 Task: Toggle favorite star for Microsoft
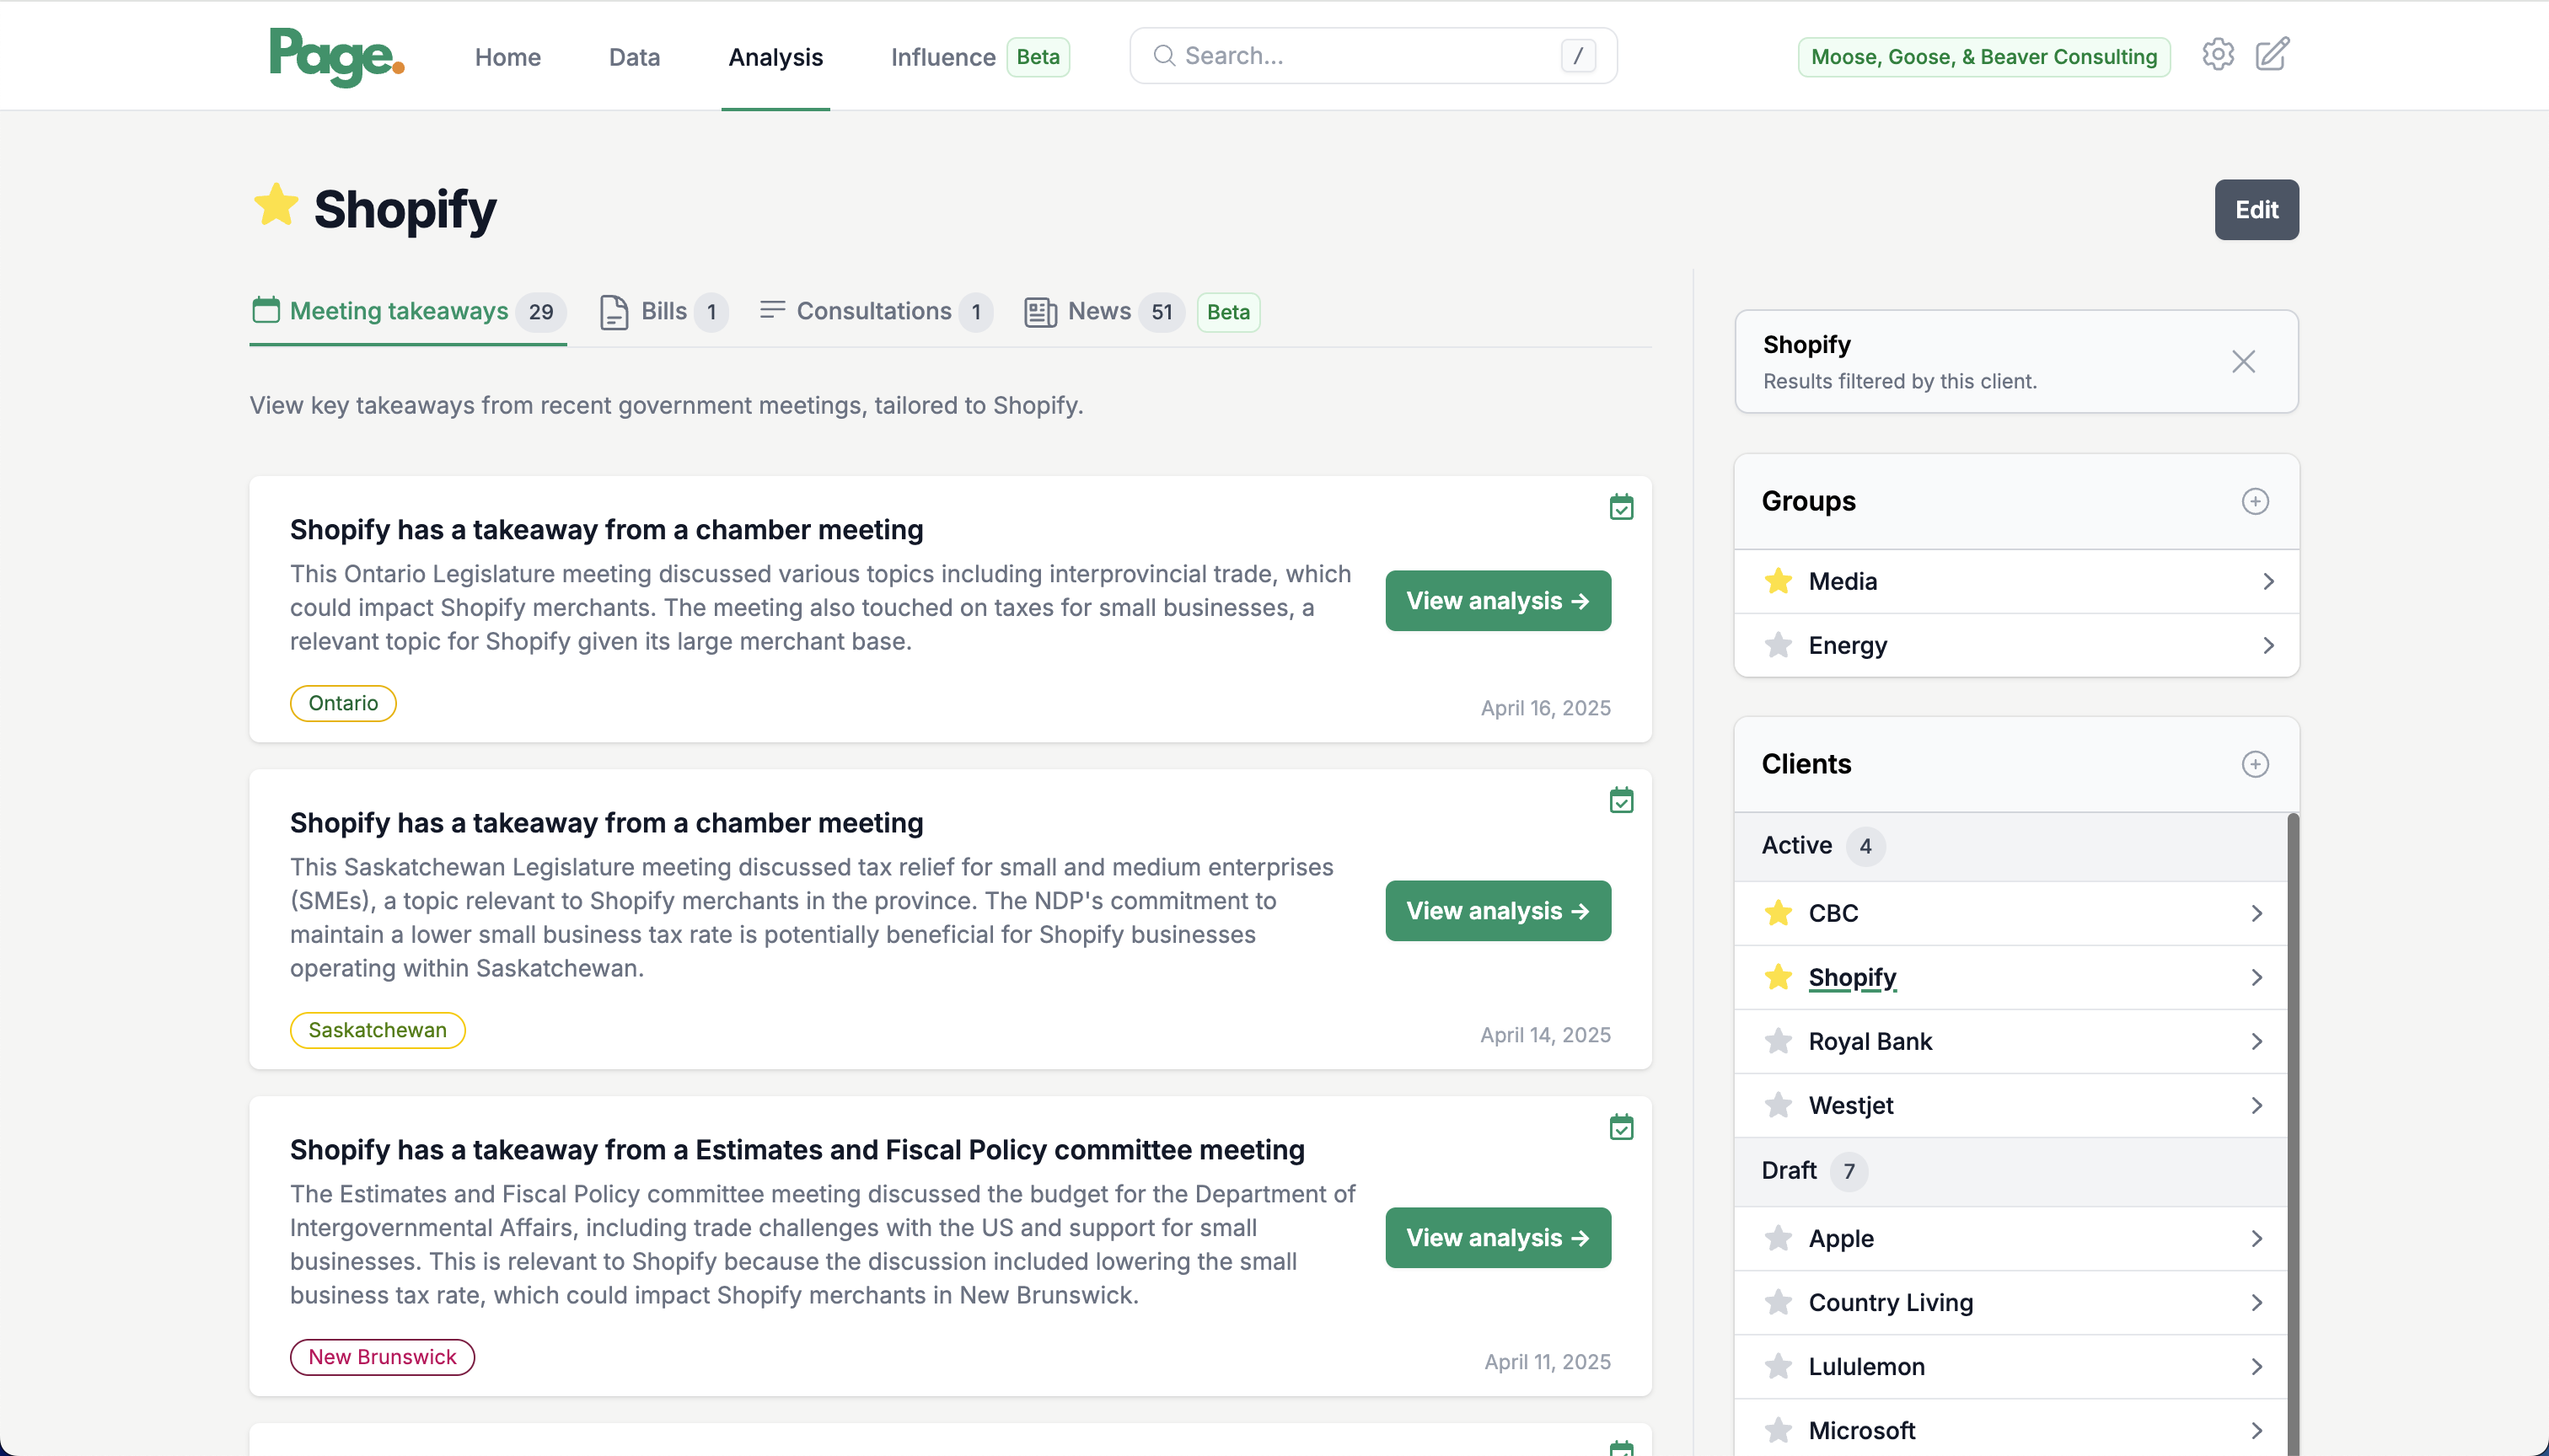pyautogui.click(x=1779, y=1430)
